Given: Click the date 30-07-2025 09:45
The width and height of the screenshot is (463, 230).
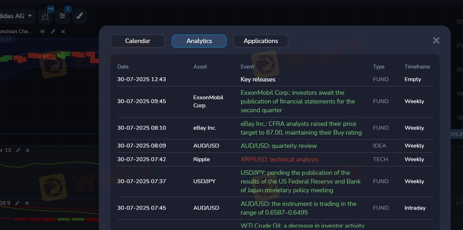Looking at the screenshot, I should pyautogui.click(x=142, y=101).
